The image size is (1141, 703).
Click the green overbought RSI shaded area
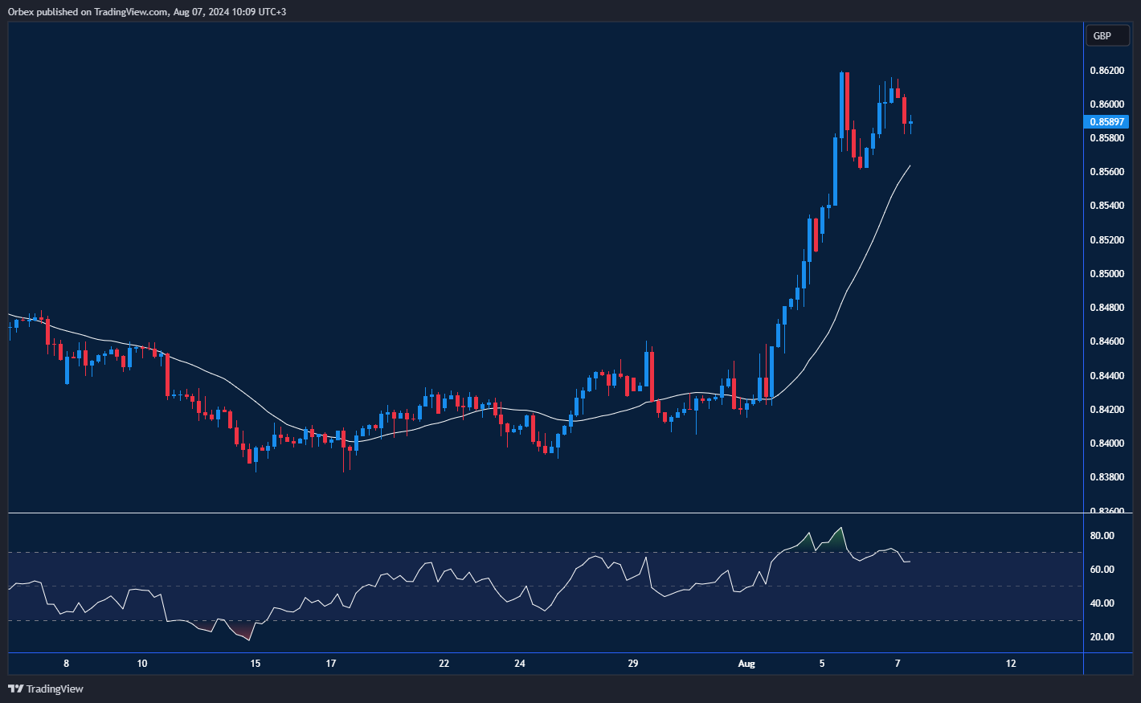(837, 542)
